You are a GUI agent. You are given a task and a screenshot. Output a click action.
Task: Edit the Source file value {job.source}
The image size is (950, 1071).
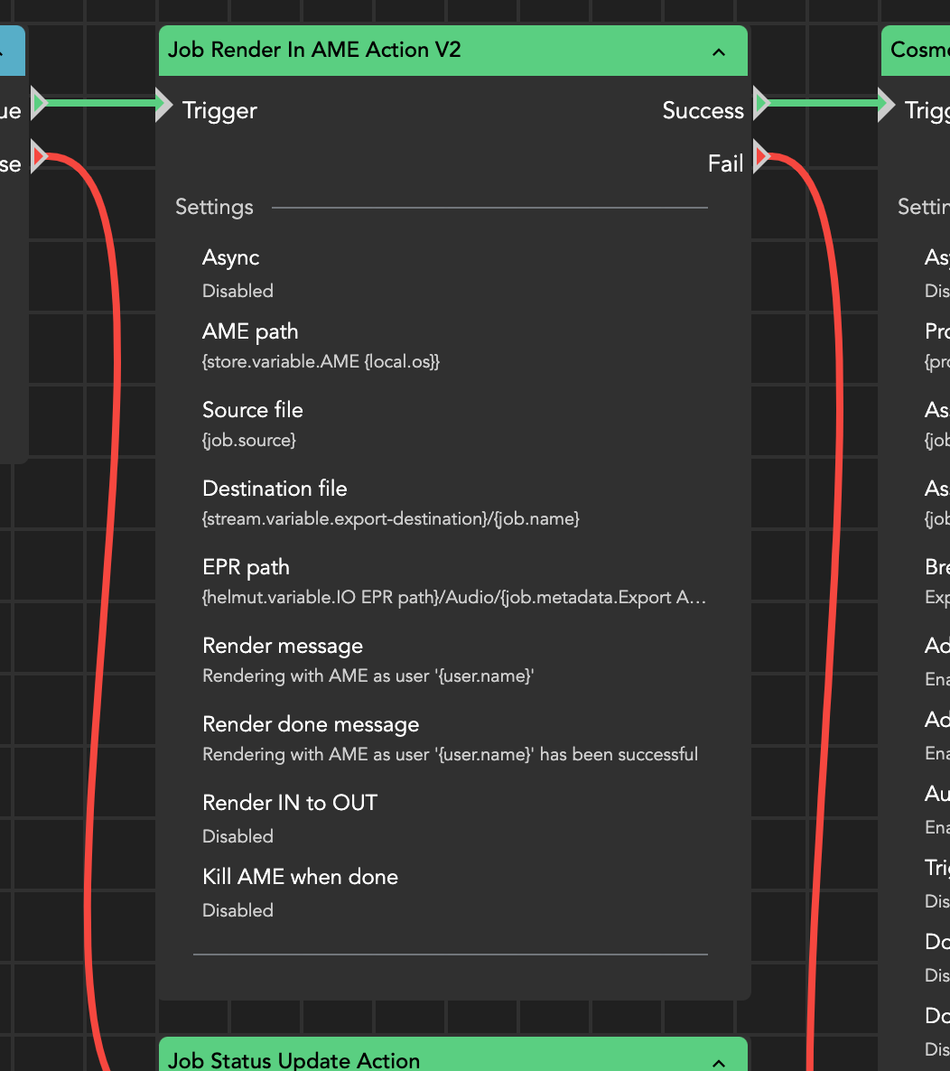tap(249, 441)
